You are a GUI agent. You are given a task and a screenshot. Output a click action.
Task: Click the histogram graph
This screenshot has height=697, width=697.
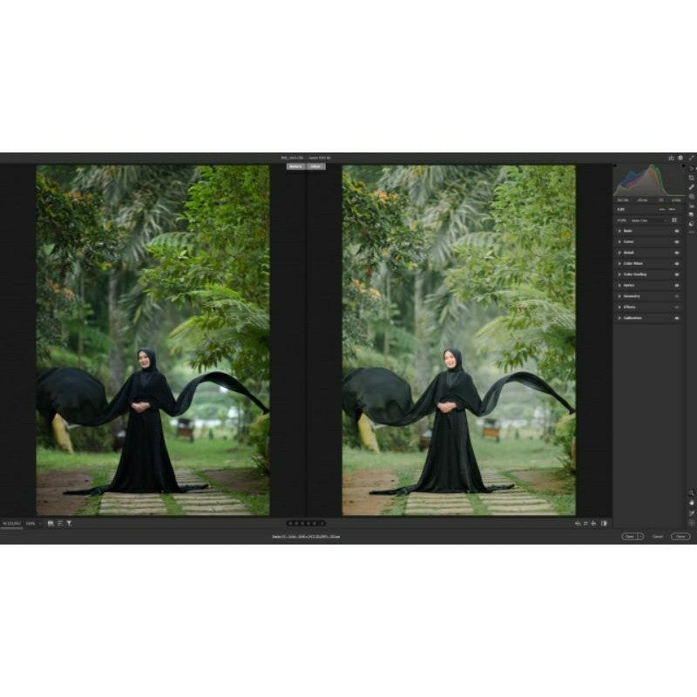[x=649, y=180]
